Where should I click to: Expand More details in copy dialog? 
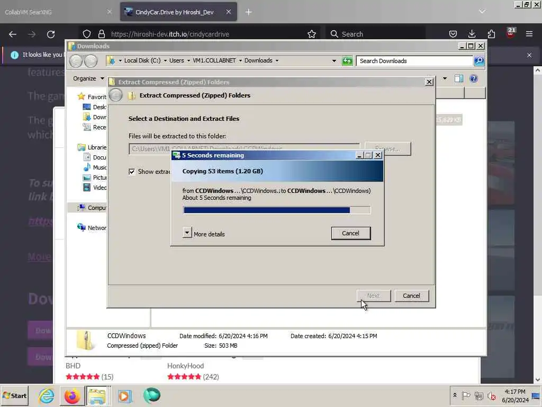(187, 233)
